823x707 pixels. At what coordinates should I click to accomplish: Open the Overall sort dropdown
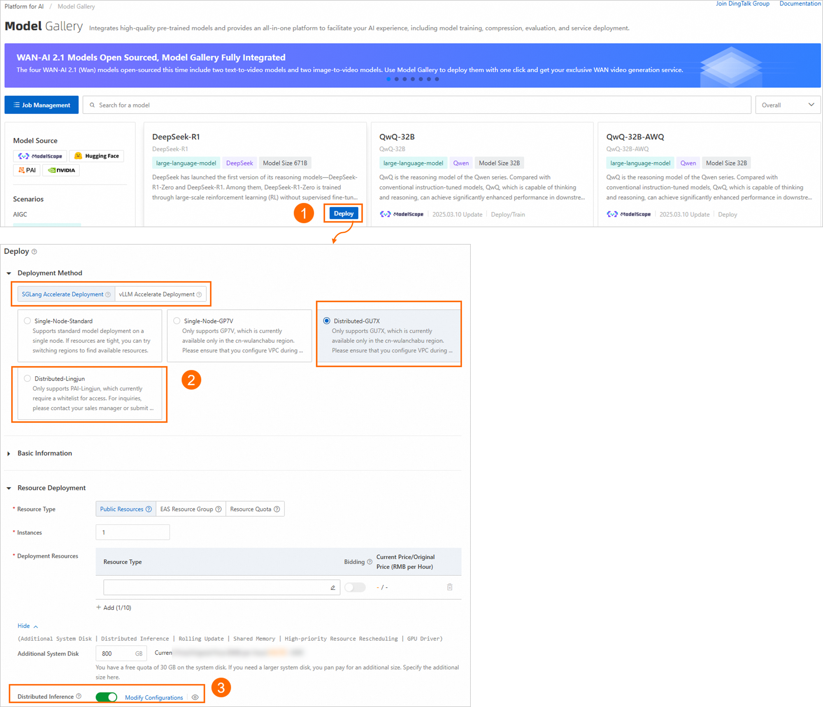tap(787, 105)
